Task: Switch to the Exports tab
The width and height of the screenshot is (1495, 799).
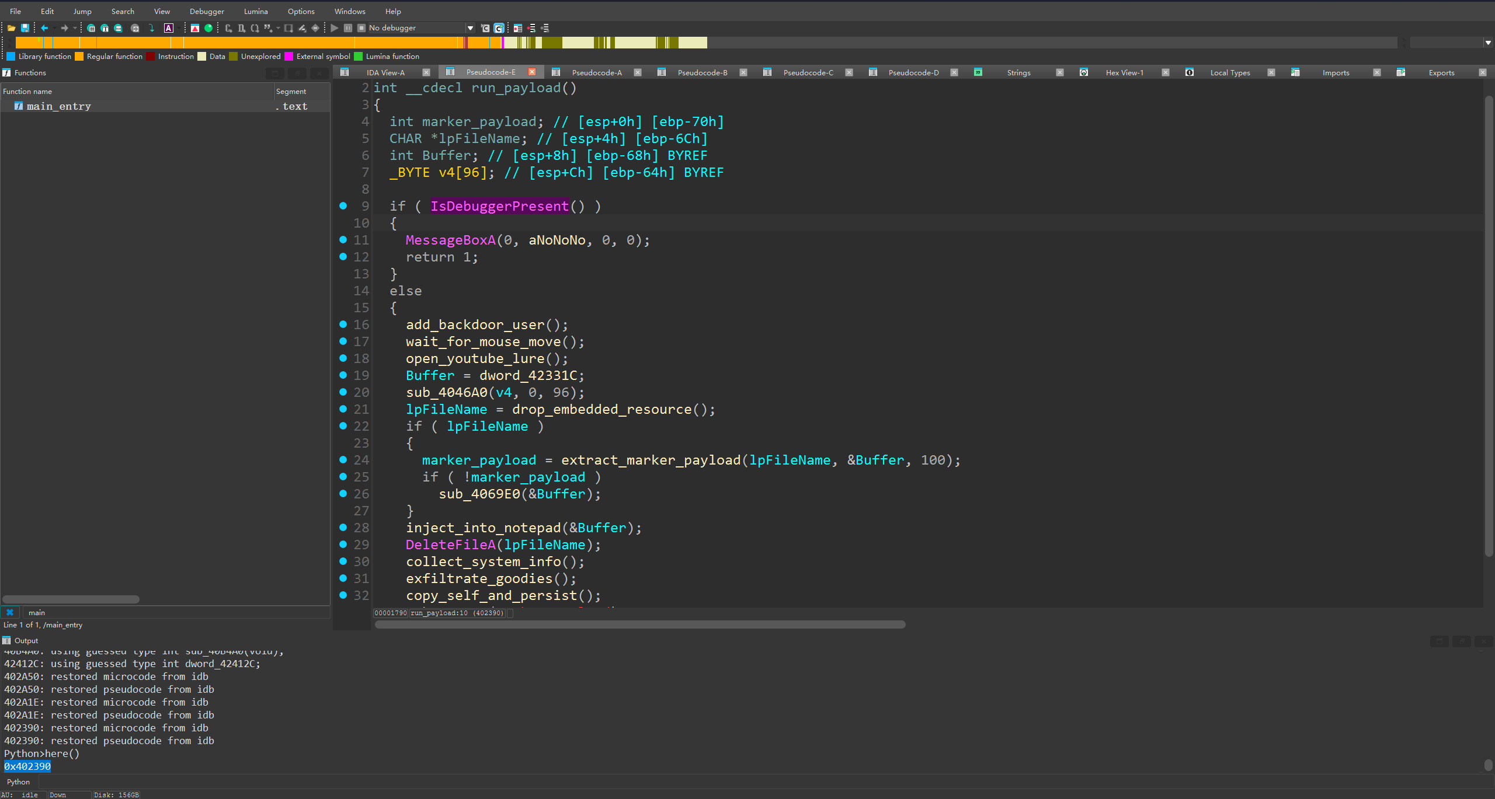Action: 1441,72
